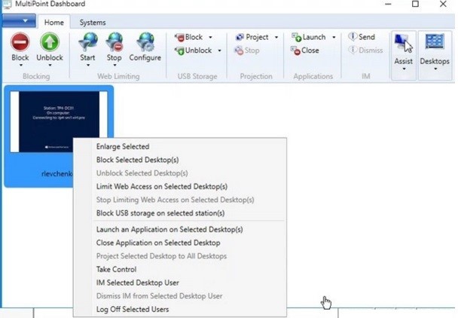This screenshot has width=458, height=318.
Task: Choose Block USB storage on selected station(s)
Action: pos(160,213)
